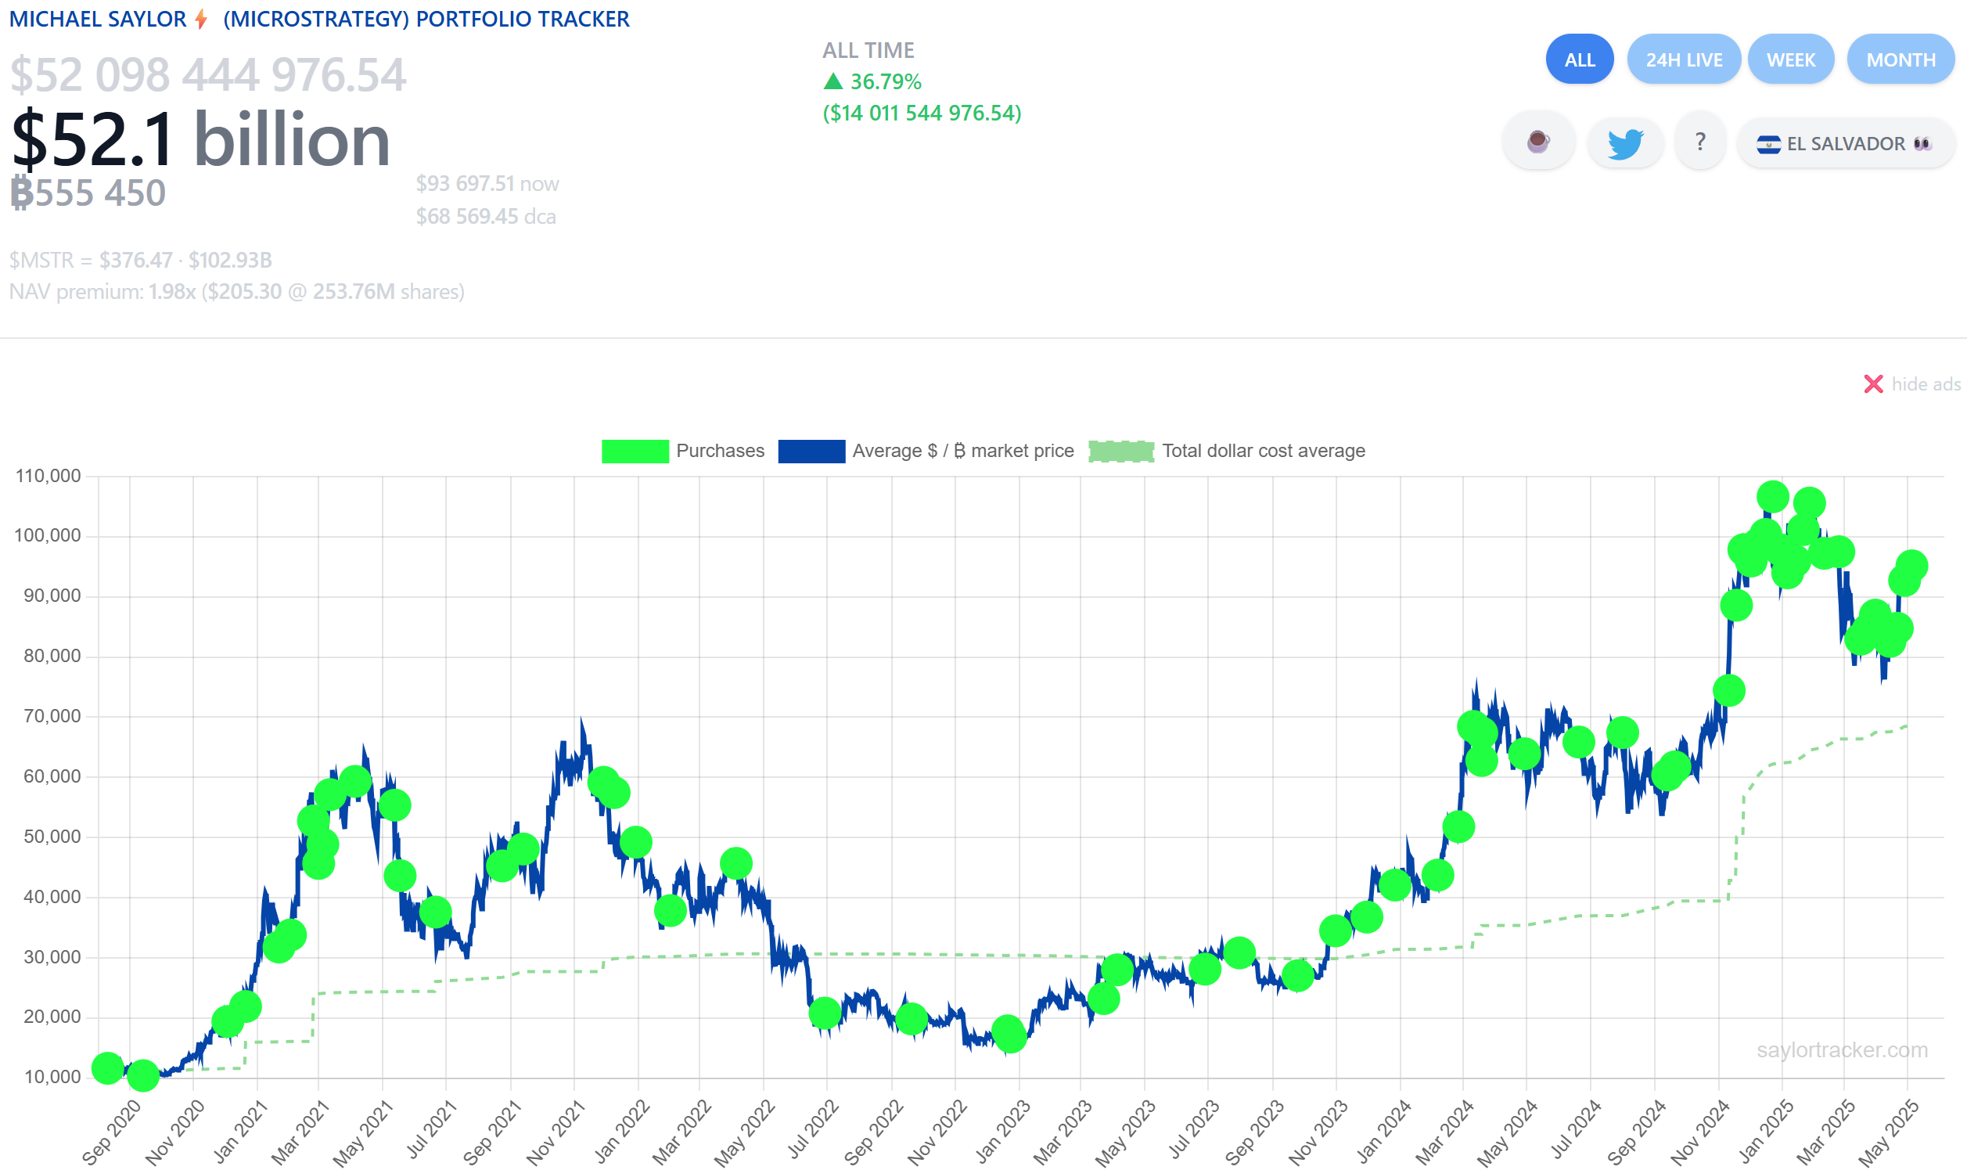Toggle the Purchases legend swatch

tap(635, 451)
